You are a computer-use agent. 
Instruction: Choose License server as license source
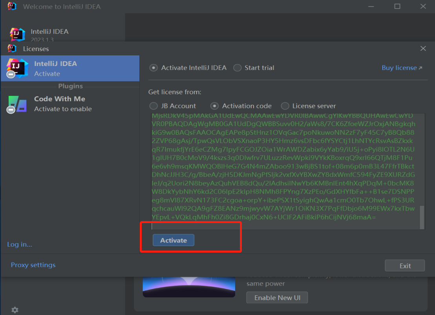pyautogui.click(x=285, y=106)
